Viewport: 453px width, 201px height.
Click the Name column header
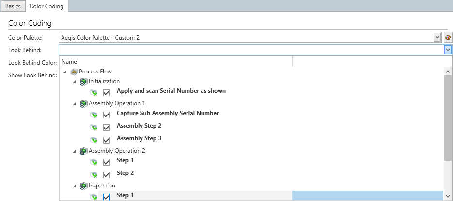[x=175, y=62]
